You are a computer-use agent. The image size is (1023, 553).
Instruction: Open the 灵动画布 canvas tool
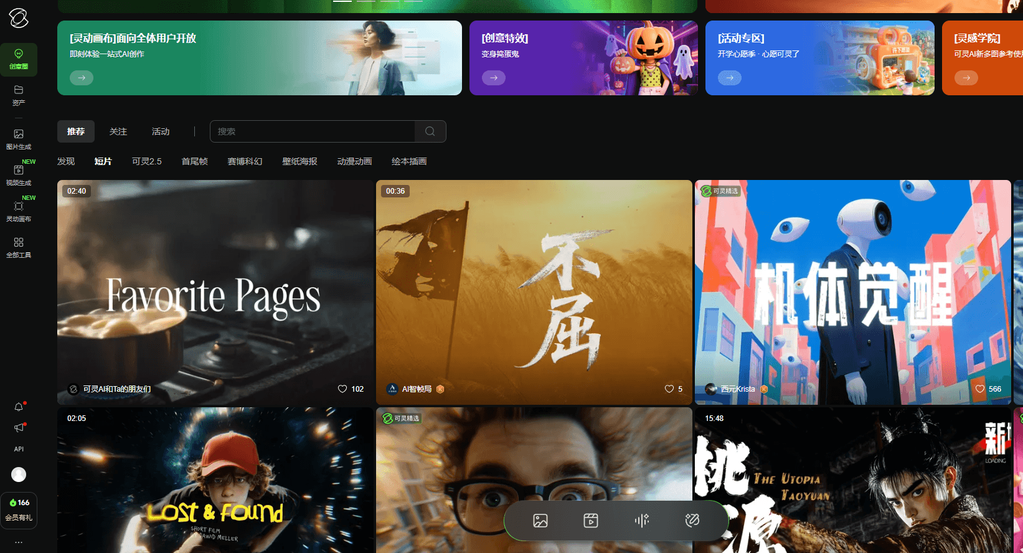(x=19, y=211)
